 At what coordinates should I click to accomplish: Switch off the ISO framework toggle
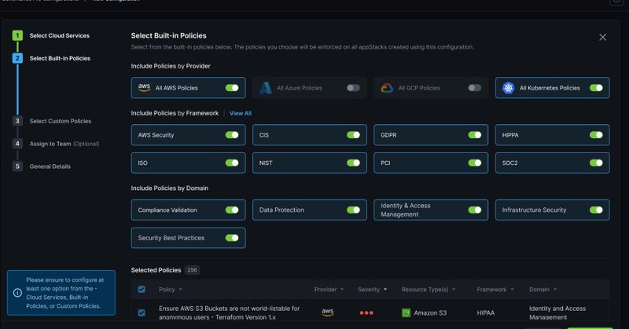(x=232, y=163)
